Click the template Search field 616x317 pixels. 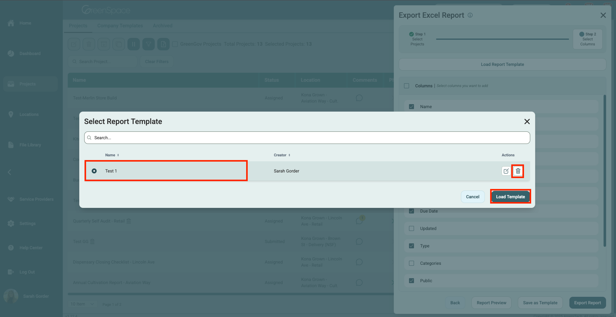pyautogui.click(x=307, y=138)
